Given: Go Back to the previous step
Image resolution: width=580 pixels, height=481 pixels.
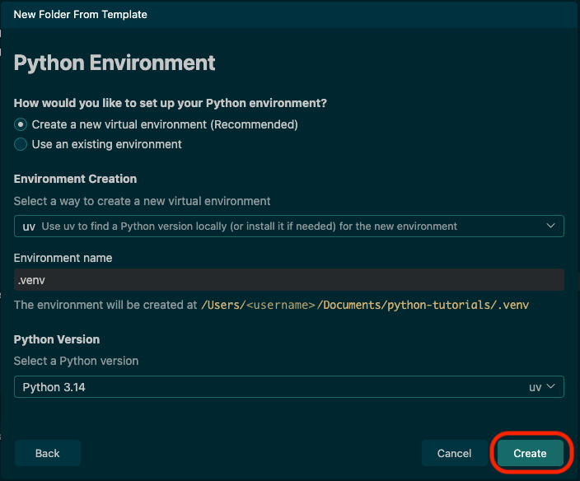Looking at the screenshot, I should click(47, 453).
